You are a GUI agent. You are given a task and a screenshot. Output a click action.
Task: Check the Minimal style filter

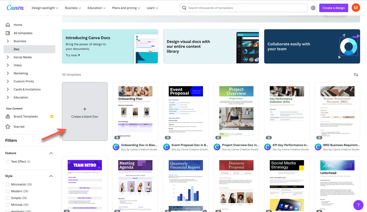click(x=8, y=205)
